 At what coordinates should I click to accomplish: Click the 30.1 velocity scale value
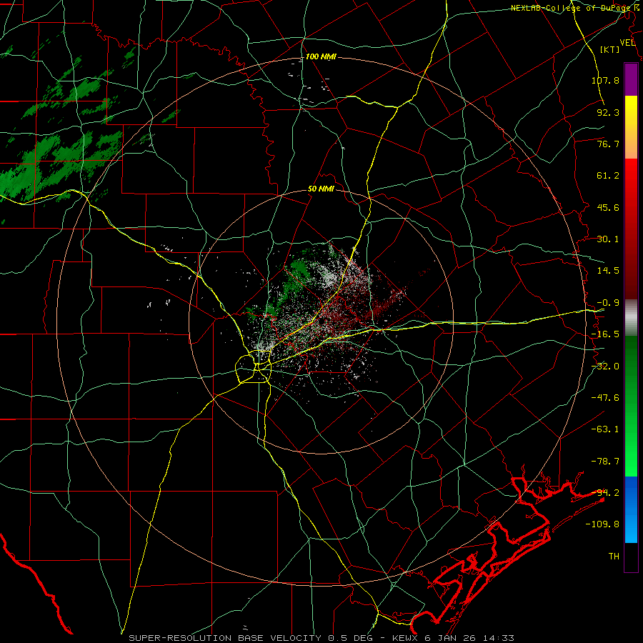click(608, 239)
